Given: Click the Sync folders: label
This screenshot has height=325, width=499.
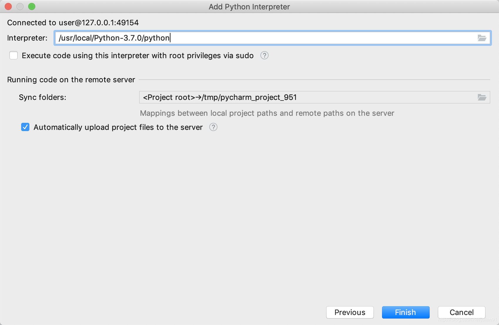Looking at the screenshot, I should [x=43, y=97].
